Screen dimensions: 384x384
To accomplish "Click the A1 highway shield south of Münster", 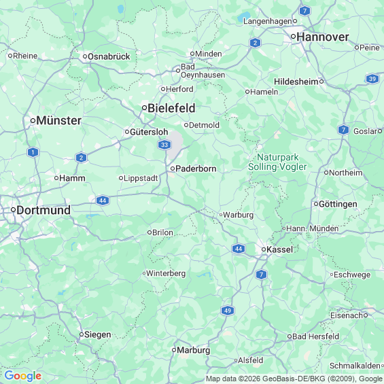I will pos(33,152).
